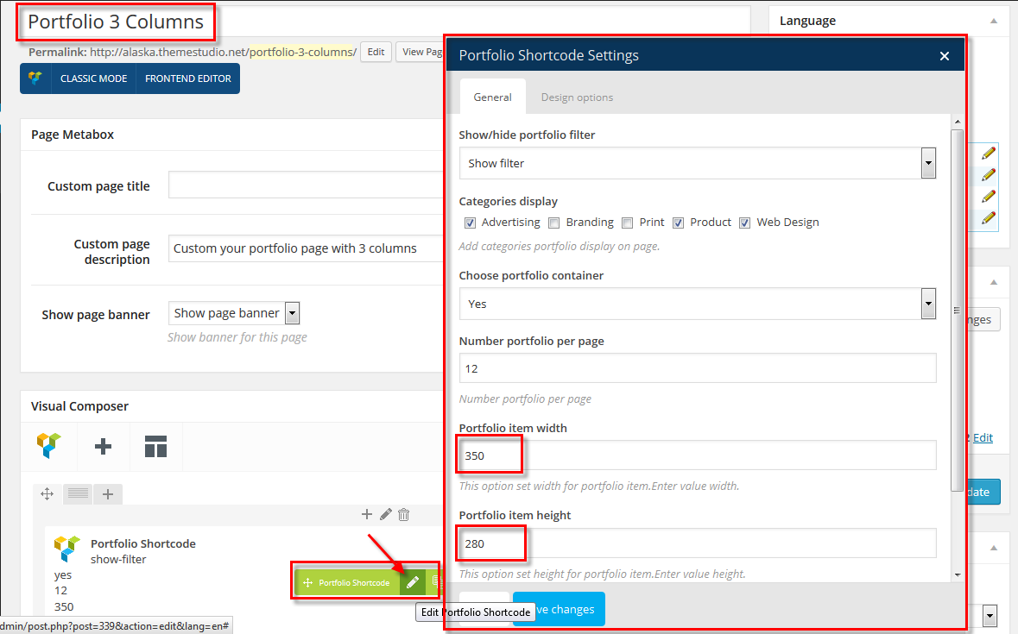Click the Custom page title field
1018x634 pixels.
point(306,185)
